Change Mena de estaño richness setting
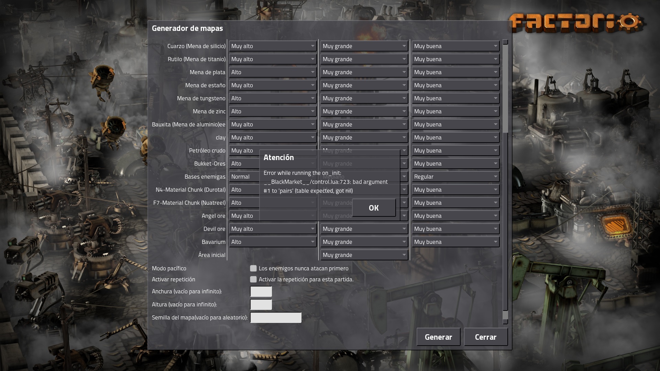The width and height of the screenshot is (660, 371). coord(456,85)
